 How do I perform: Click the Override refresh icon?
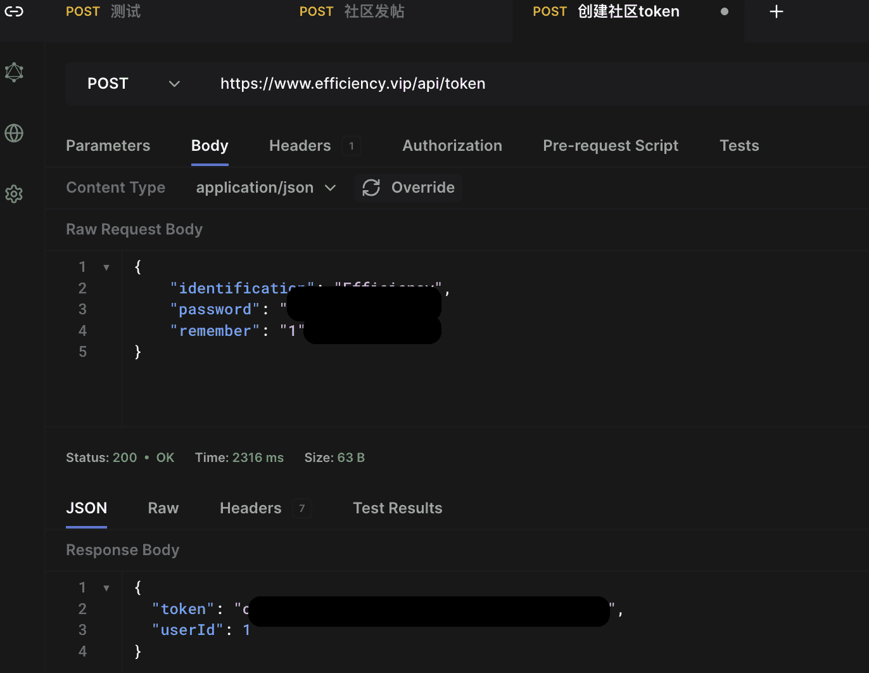pyautogui.click(x=371, y=188)
